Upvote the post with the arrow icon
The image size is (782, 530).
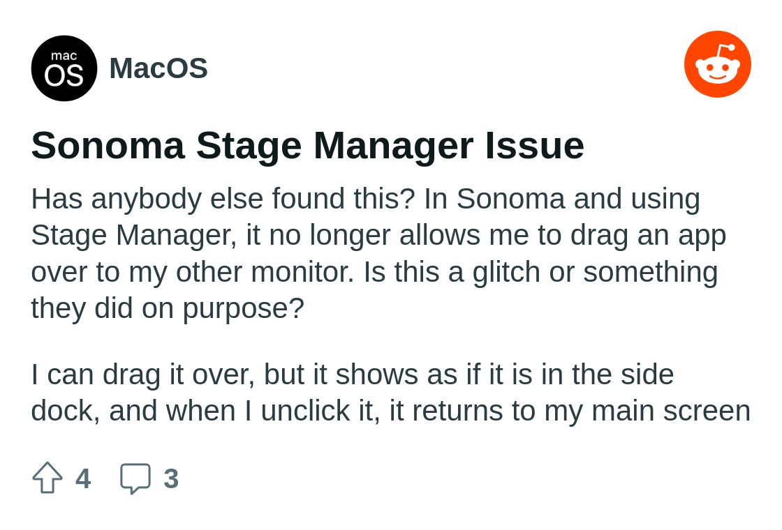click(47, 478)
